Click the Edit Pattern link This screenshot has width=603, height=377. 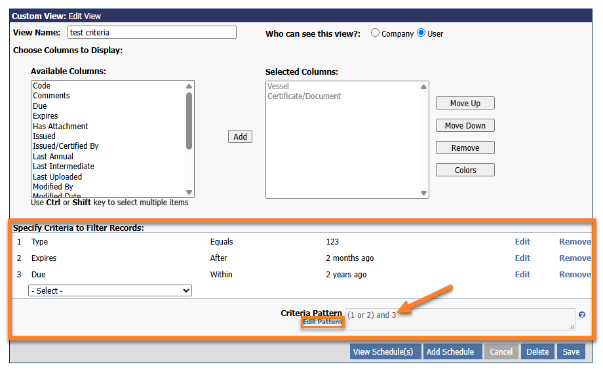click(322, 322)
